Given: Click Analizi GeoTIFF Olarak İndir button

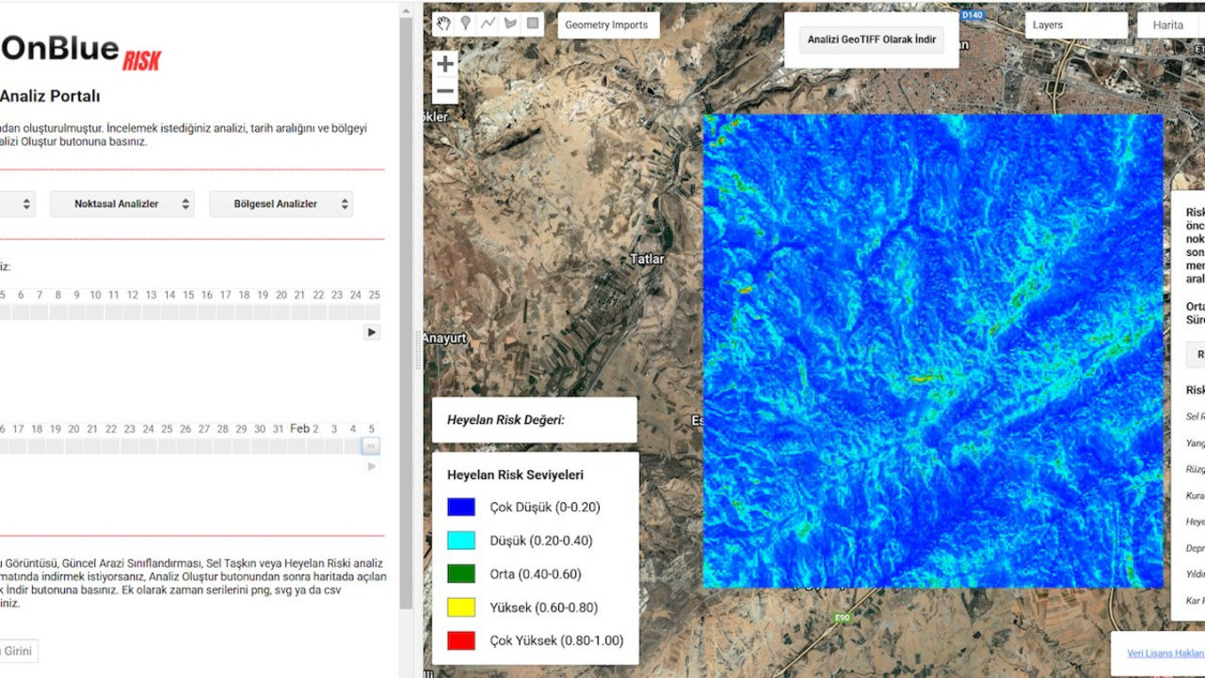Looking at the screenshot, I should (x=872, y=40).
